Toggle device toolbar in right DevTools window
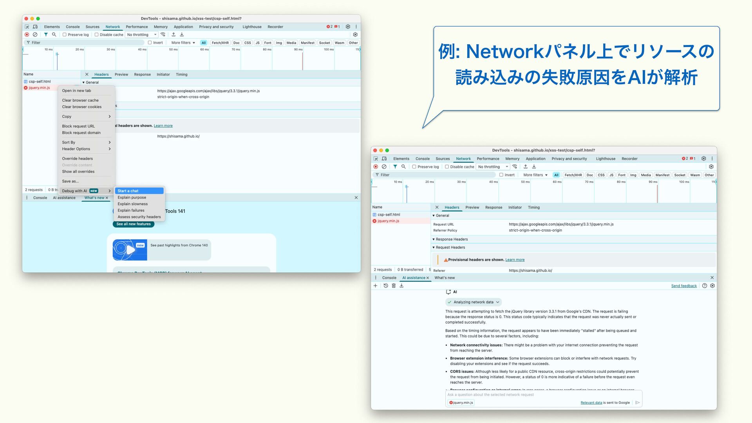752x423 pixels. click(384, 159)
